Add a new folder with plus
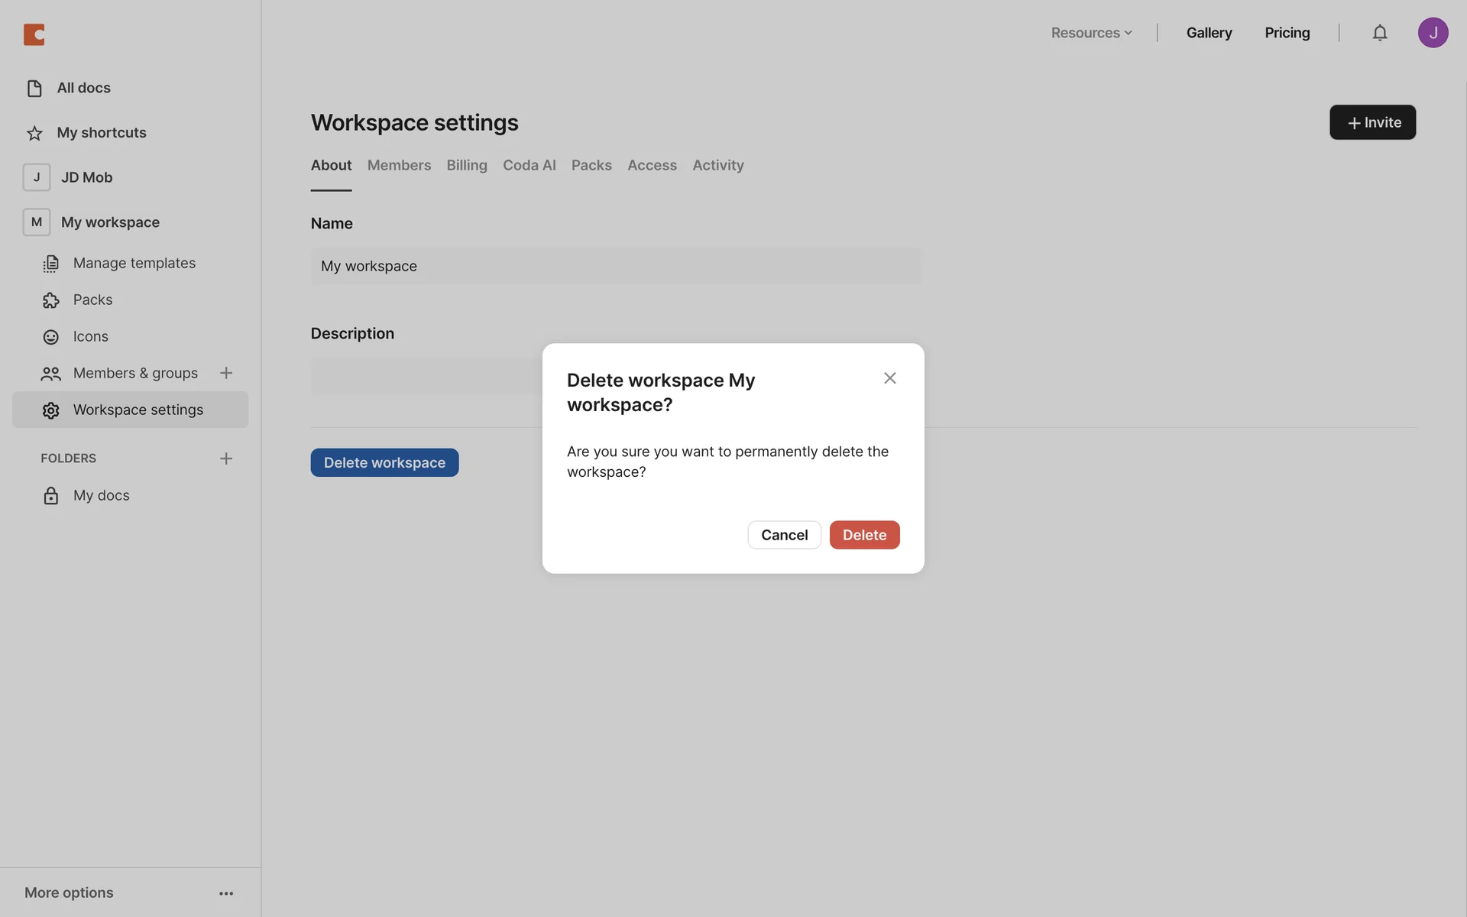Screen dimensions: 1467x917 226,458
